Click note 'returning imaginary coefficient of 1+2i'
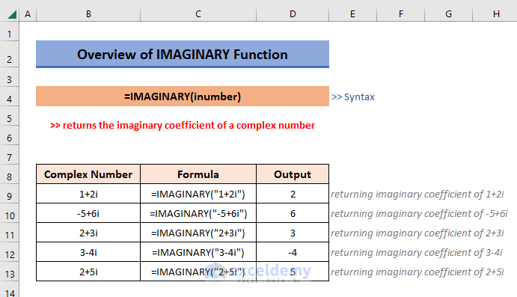 [x=417, y=195]
